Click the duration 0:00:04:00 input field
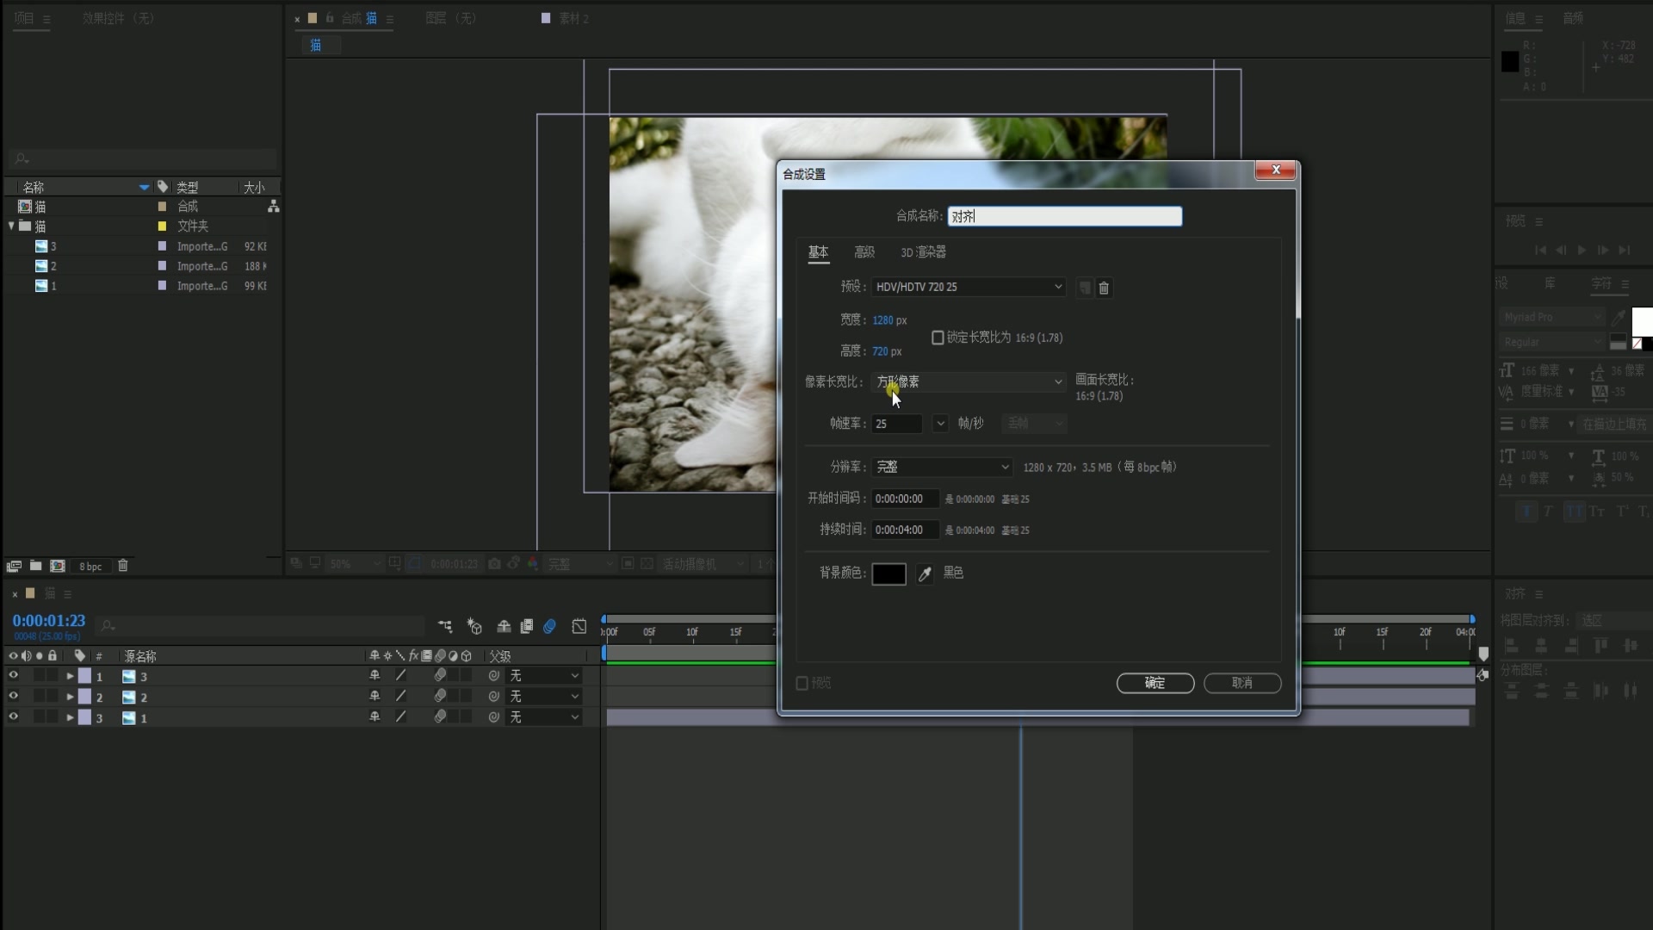Image resolution: width=1653 pixels, height=930 pixels. click(904, 530)
